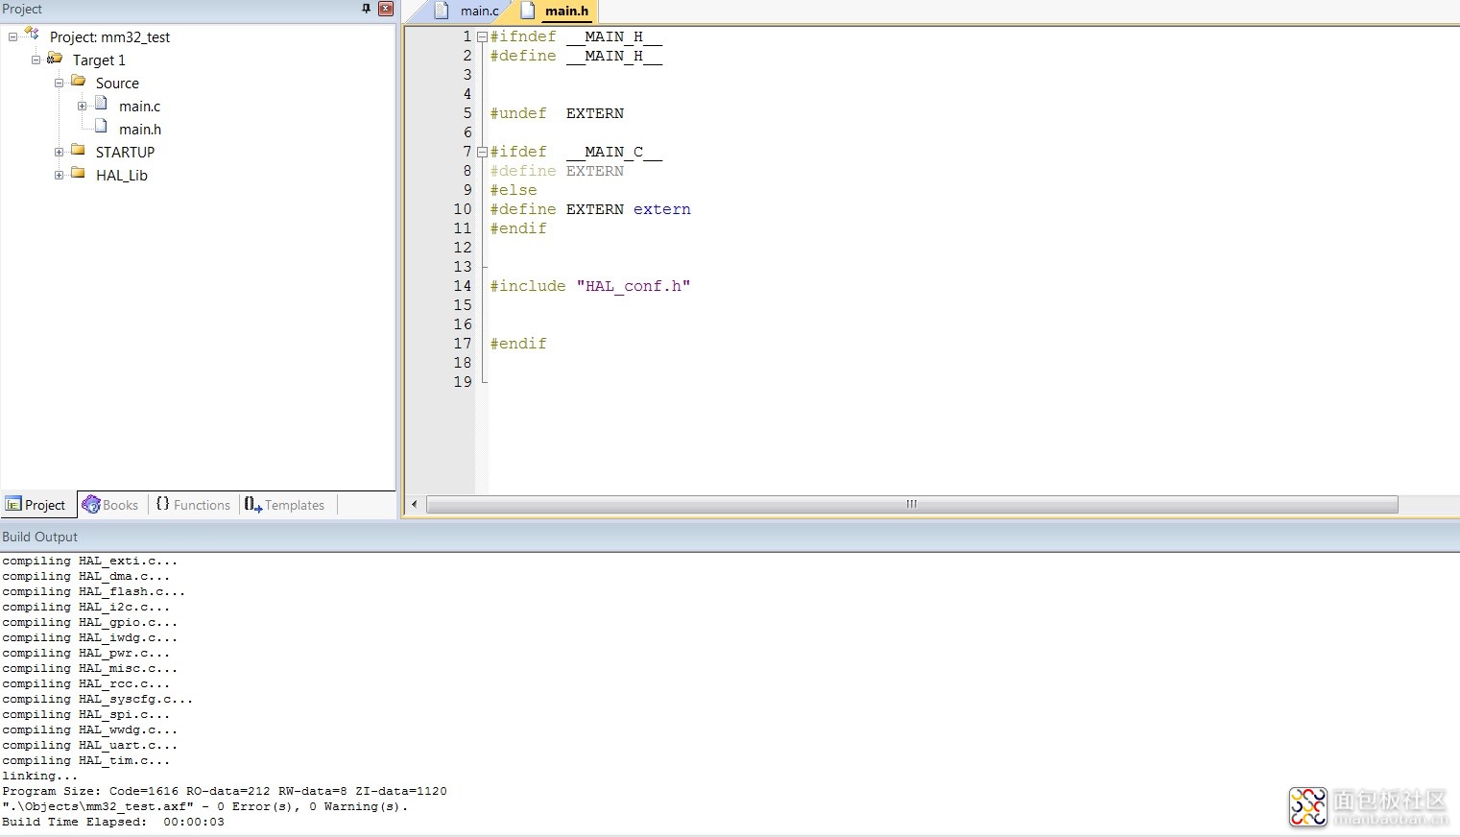Screen dimensions: 1460x837
Task: Select the HAL_Lib group label
Action: coord(122,176)
